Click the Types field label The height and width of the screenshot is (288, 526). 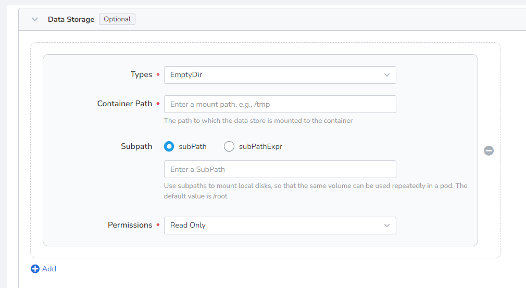[141, 75]
